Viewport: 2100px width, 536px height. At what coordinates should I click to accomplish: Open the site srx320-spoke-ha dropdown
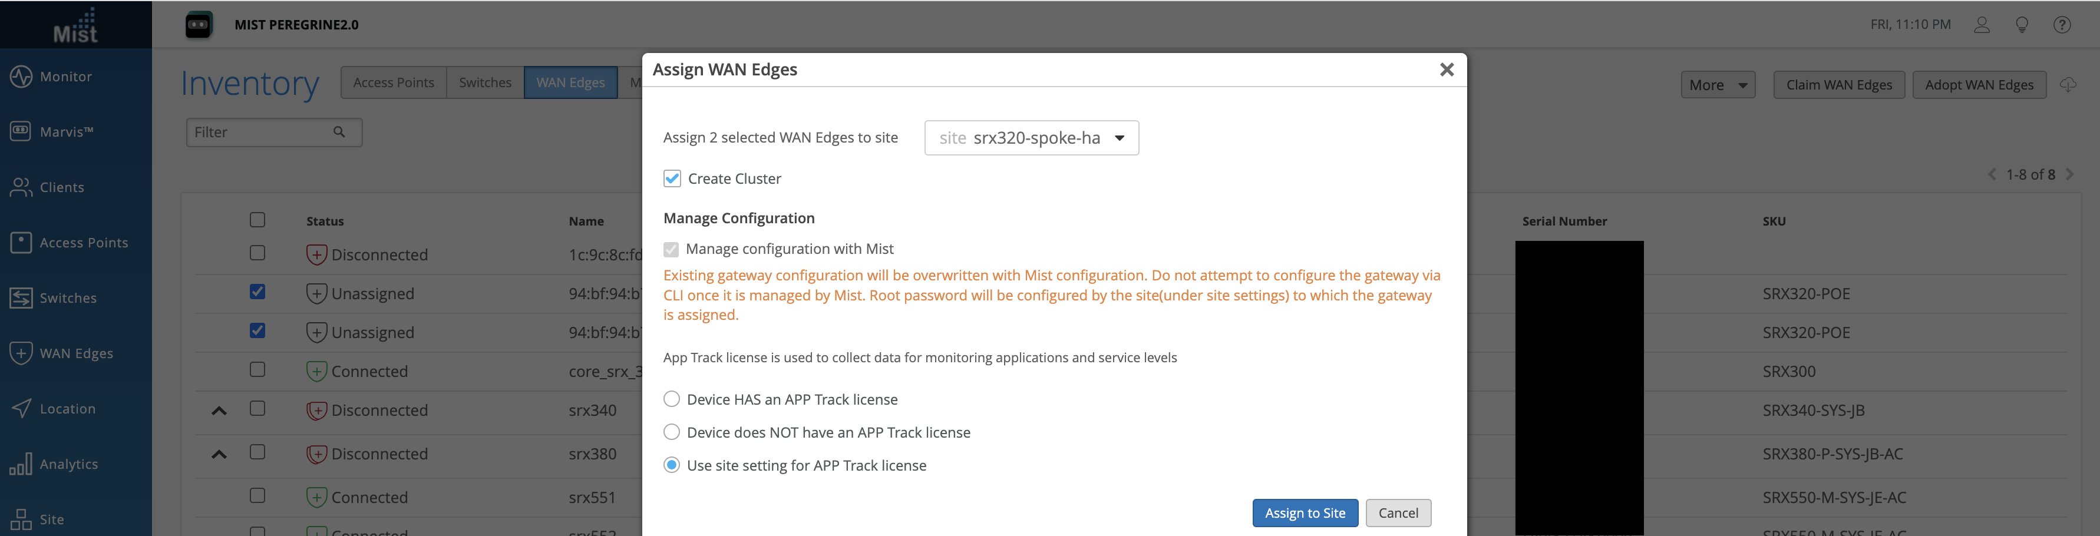(1031, 138)
